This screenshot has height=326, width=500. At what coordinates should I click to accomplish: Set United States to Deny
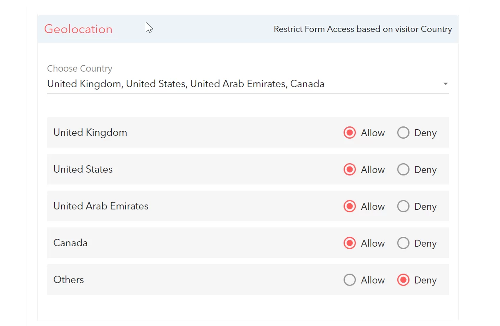tap(403, 170)
